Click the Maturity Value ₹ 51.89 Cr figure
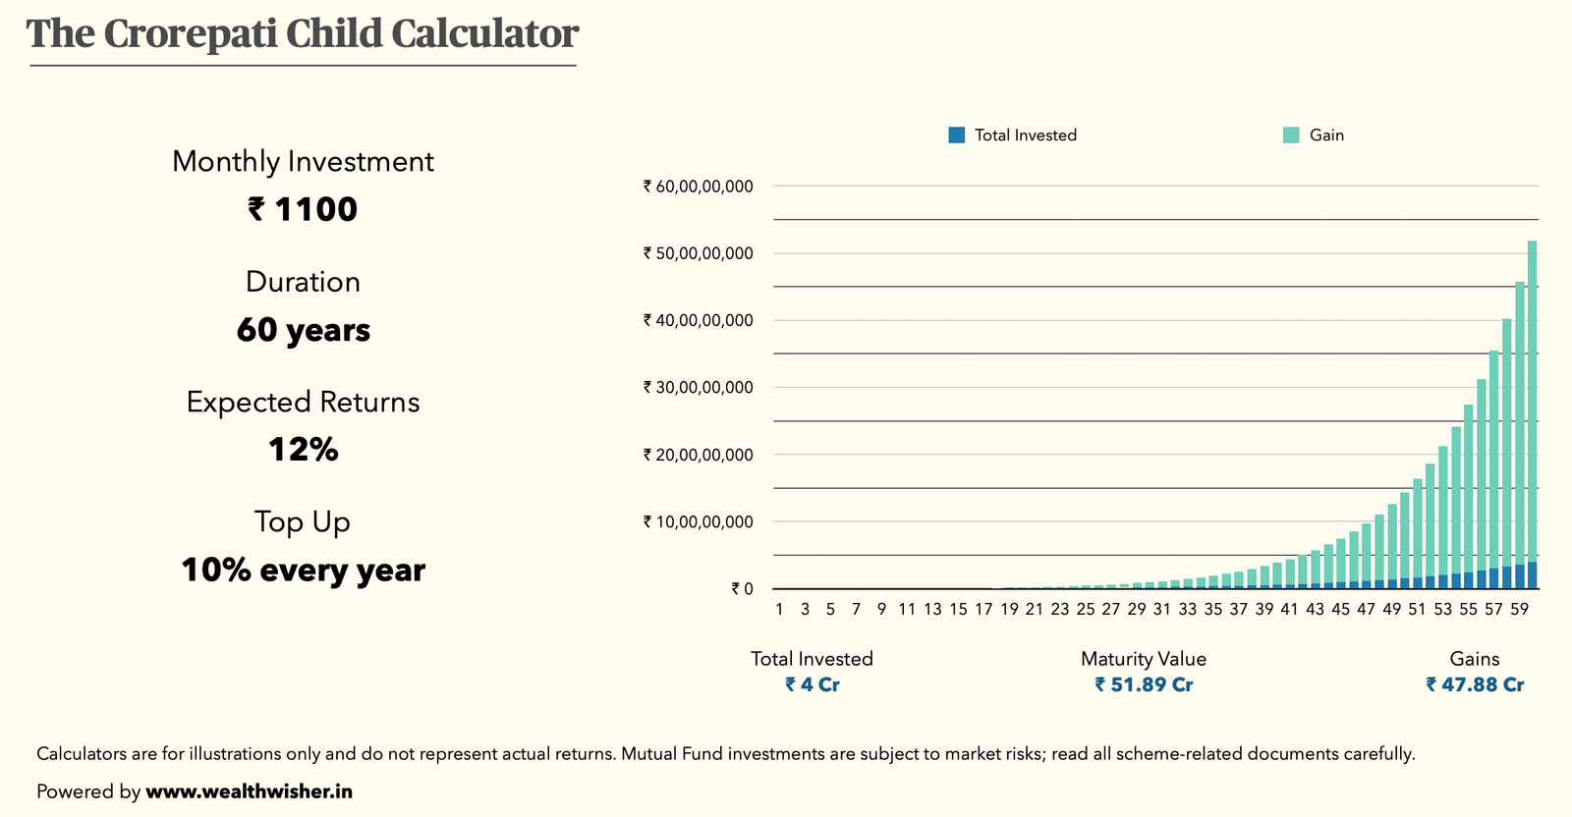 click(1144, 684)
